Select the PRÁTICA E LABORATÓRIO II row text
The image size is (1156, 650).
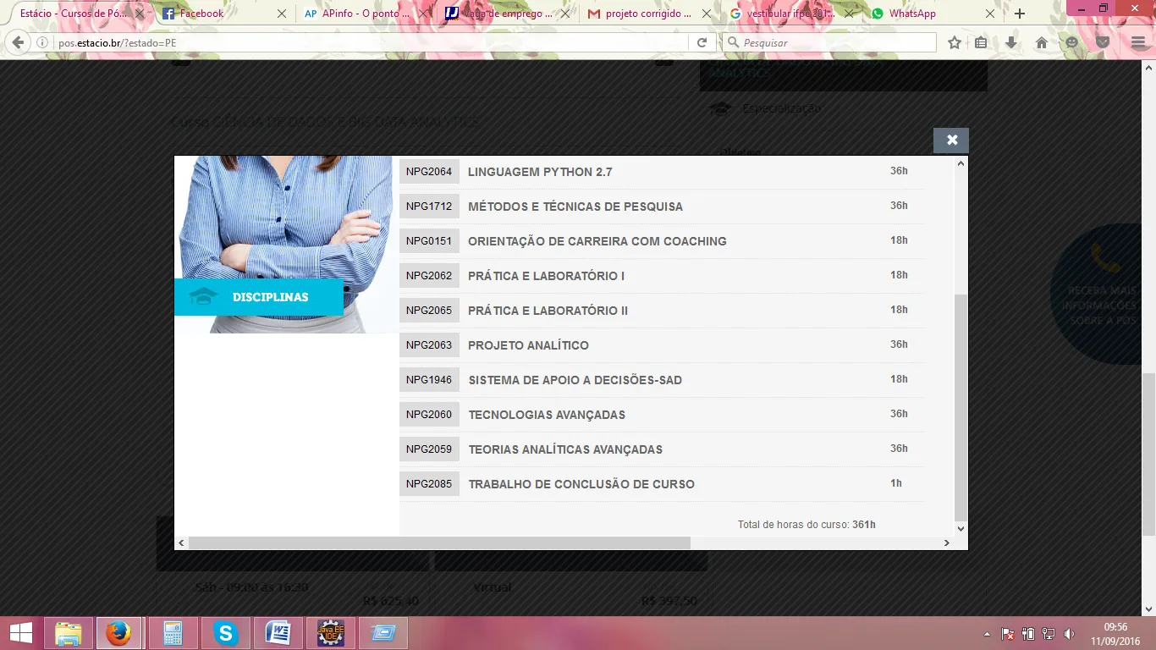point(548,311)
